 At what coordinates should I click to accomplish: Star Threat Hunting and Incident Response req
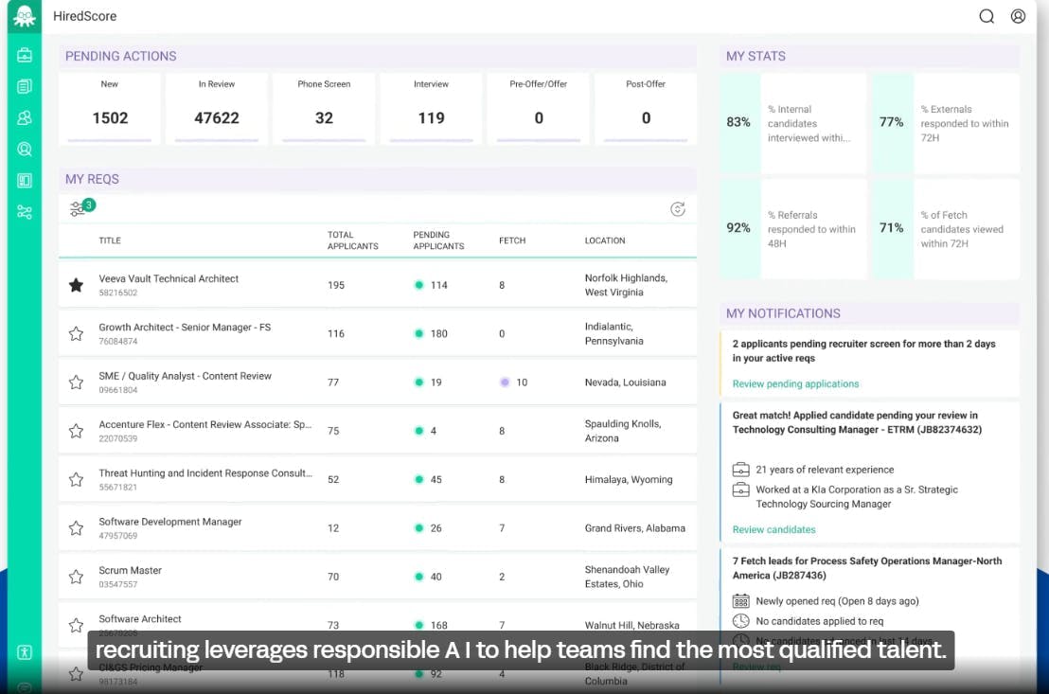pyautogui.click(x=77, y=480)
